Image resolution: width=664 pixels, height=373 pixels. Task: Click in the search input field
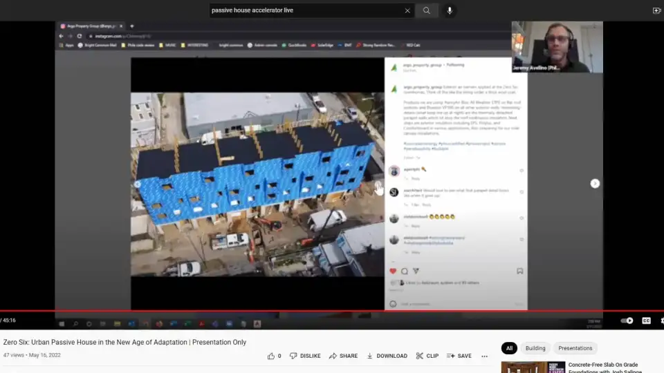pyautogui.click(x=304, y=10)
